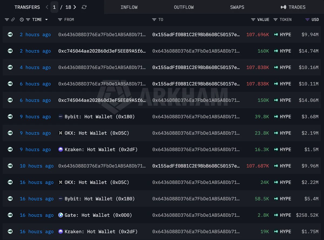The height and width of the screenshot is (240, 324).
Task: Open chain icon of the $3.68M transfer row
Action: (10, 116)
